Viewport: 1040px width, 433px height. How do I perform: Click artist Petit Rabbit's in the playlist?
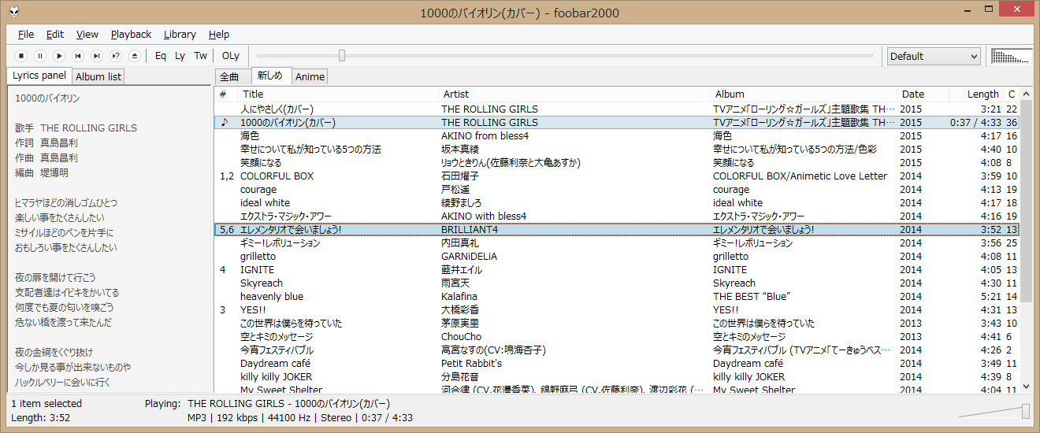tap(471, 363)
